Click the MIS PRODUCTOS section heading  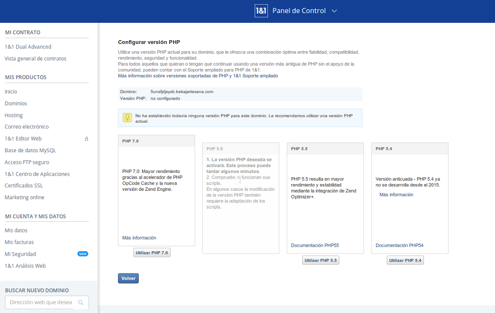click(26, 77)
